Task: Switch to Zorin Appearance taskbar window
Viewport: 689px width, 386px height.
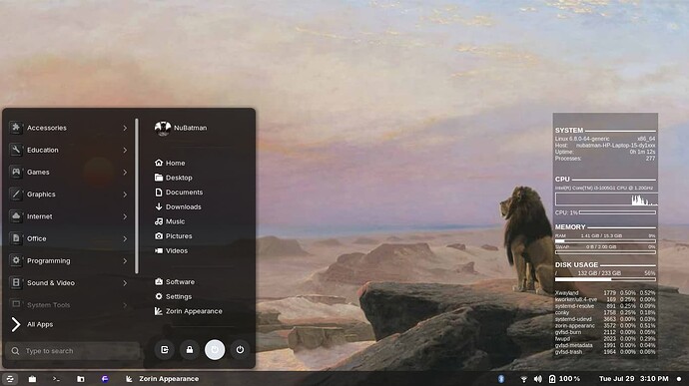Action: 162,379
